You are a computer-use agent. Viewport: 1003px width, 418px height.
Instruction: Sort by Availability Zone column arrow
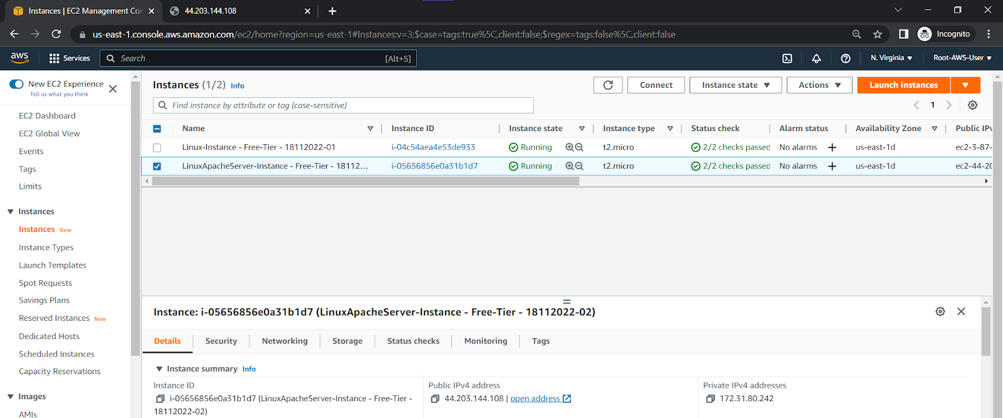pyautogui.click(x=935, y=128)
